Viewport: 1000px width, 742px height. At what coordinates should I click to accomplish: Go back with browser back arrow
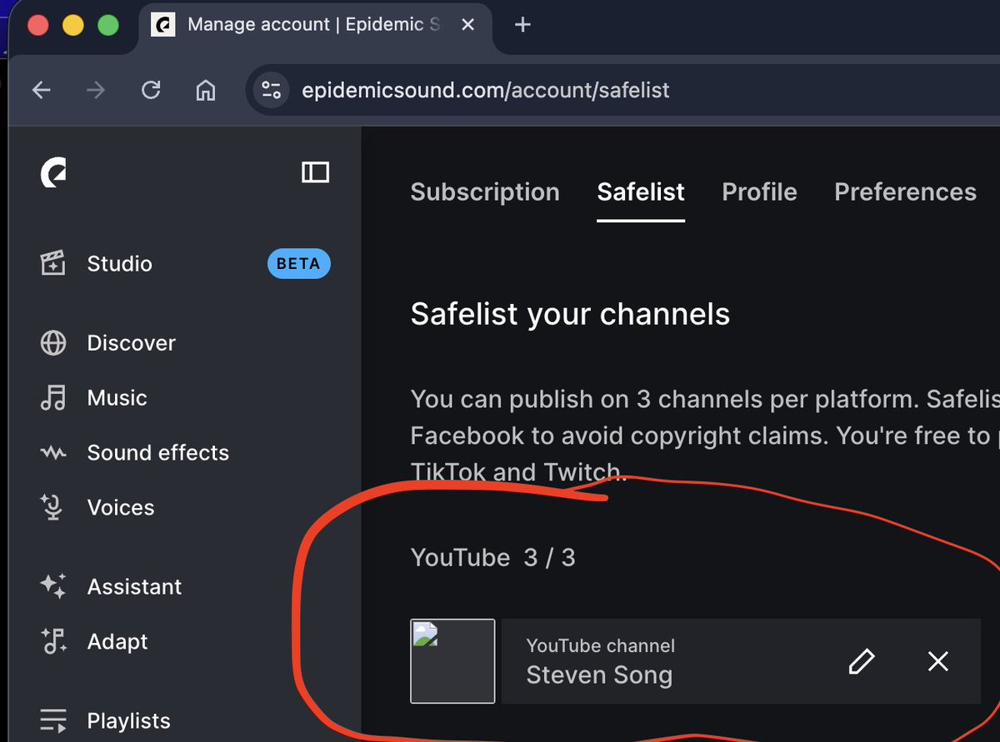pos(41,90)
